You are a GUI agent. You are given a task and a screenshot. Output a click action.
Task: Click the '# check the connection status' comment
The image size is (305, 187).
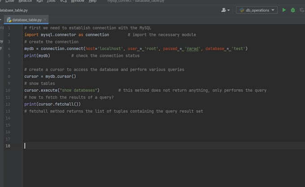[105, 56]
